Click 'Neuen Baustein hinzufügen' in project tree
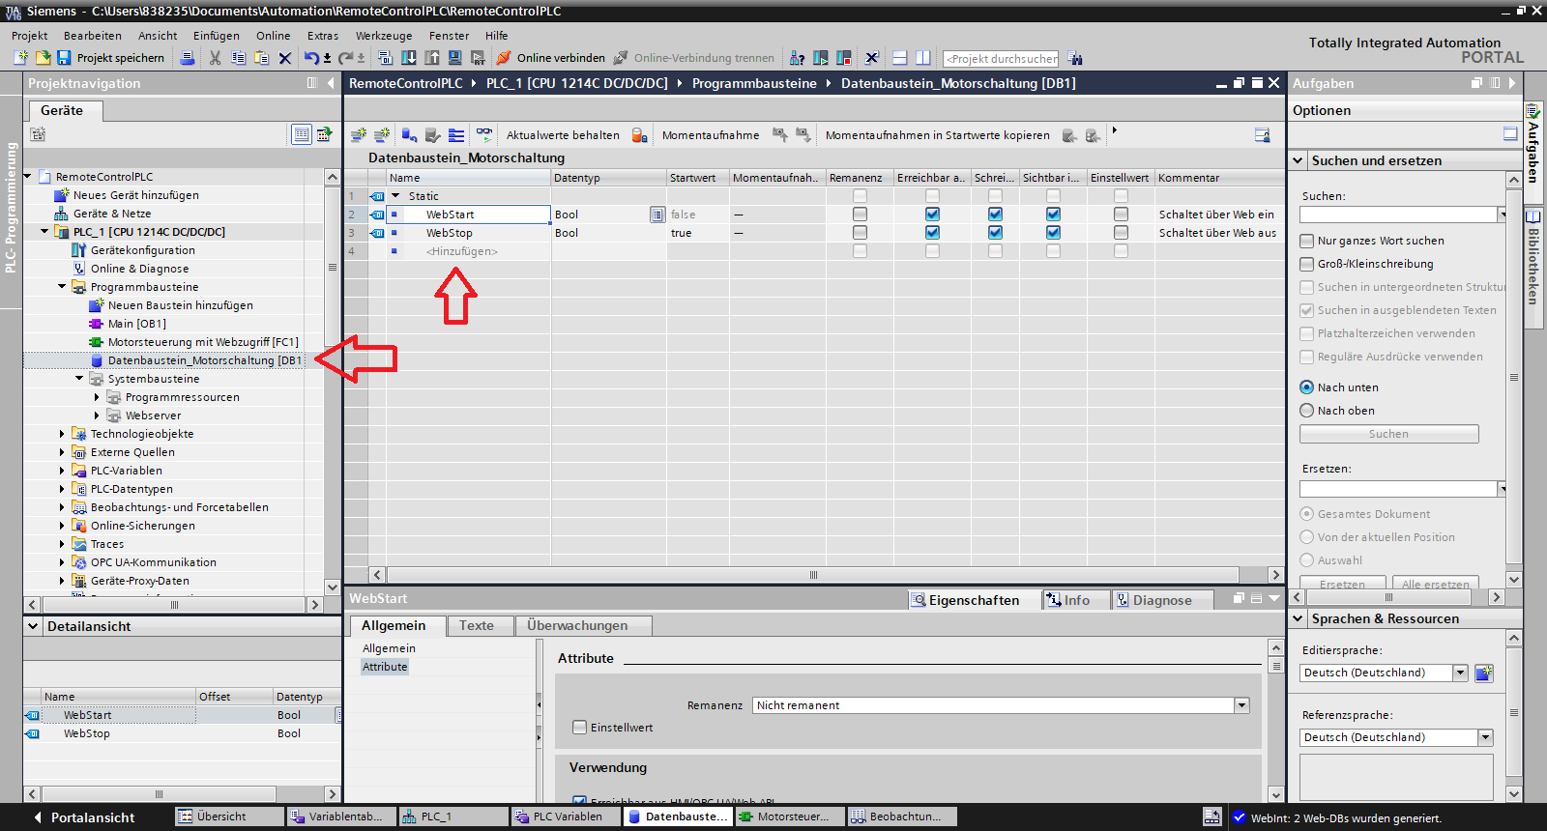 (181, 305)
